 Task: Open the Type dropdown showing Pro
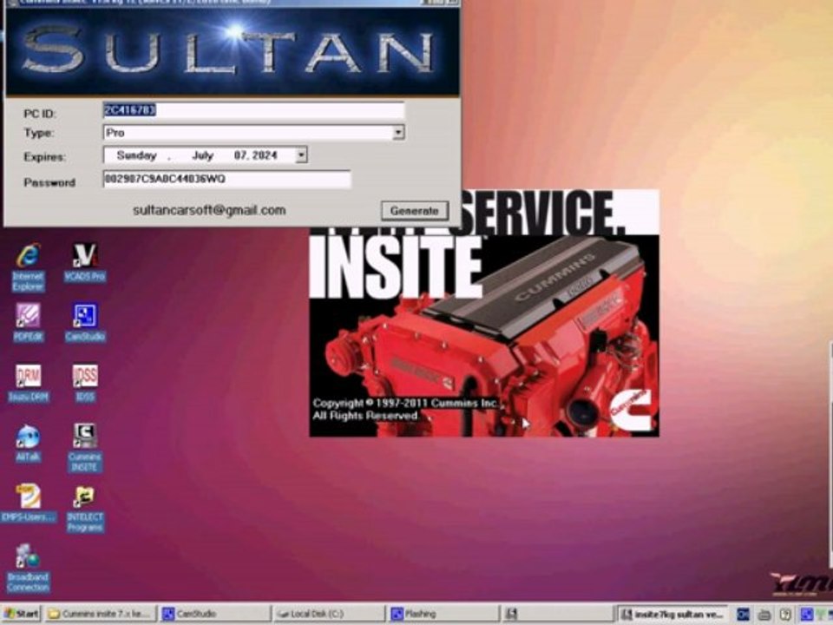click(398, 132)
